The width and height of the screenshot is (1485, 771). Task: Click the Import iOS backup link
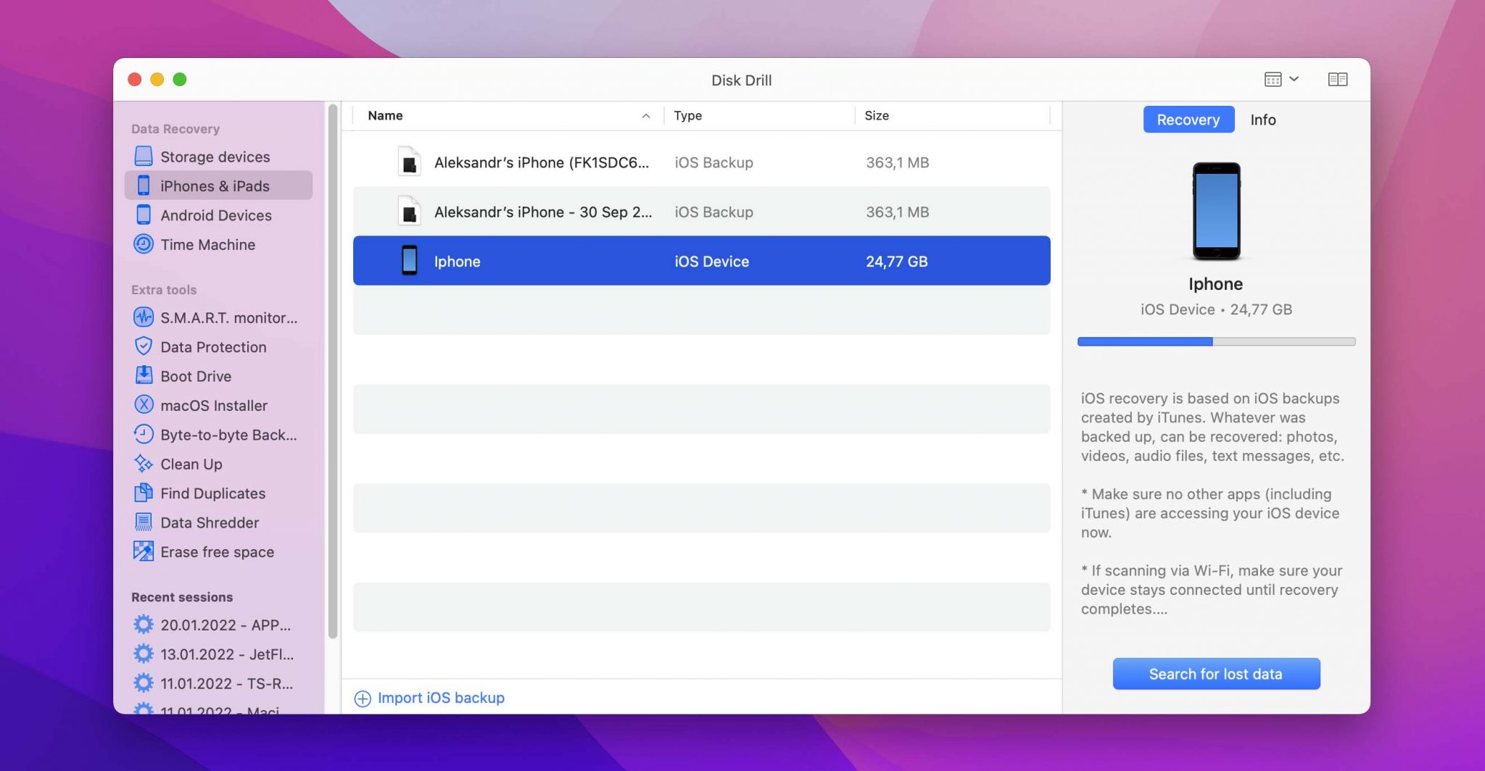click(x=441, y=698)
